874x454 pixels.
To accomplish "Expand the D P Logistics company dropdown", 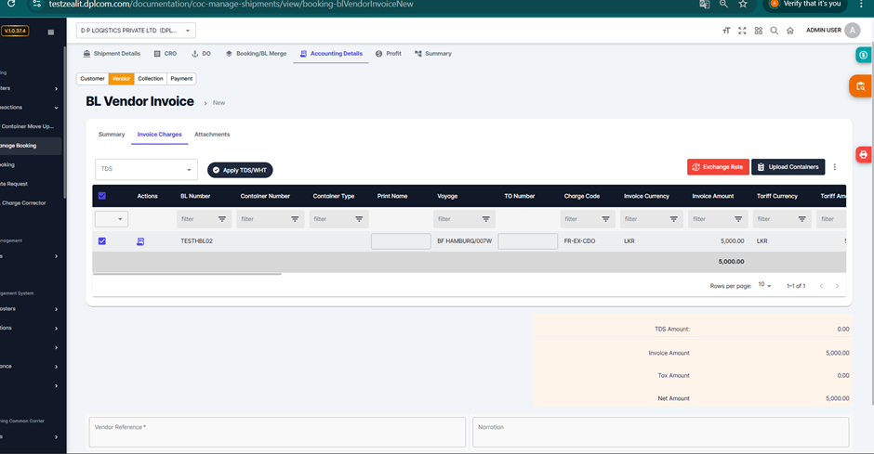I will coord(136,31).
